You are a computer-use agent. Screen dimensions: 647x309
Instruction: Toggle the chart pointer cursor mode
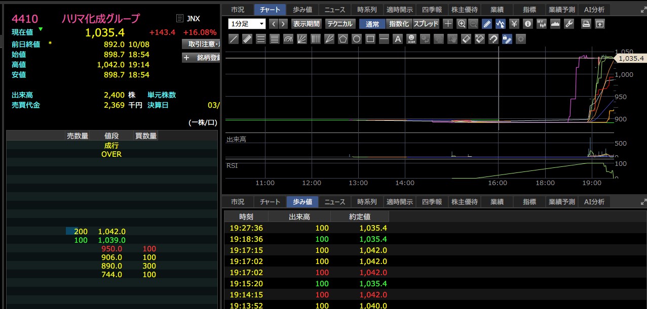[x=500, y=24]
